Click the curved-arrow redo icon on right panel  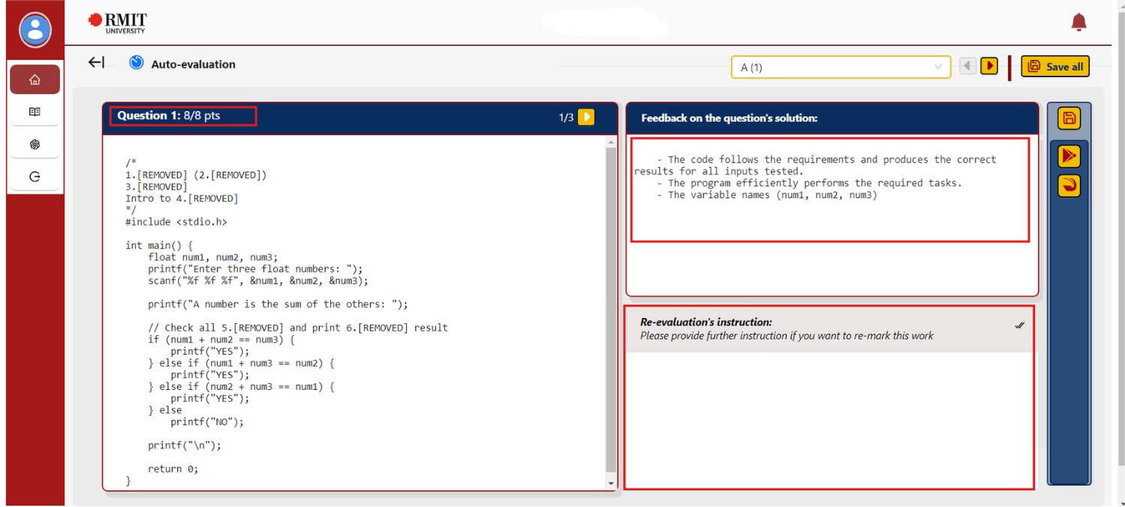point(1069,185)
